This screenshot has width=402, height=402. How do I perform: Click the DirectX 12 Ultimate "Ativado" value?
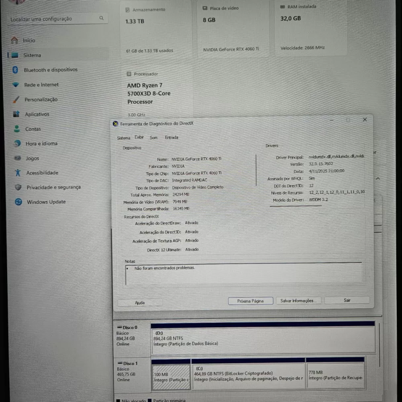192,250
